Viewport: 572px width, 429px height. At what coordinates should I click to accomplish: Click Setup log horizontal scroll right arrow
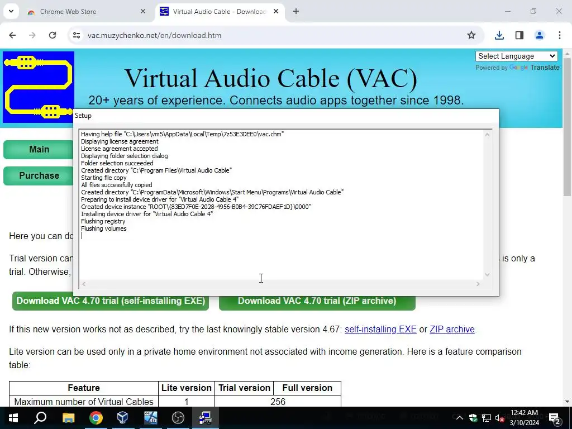(x=478, y=284)
